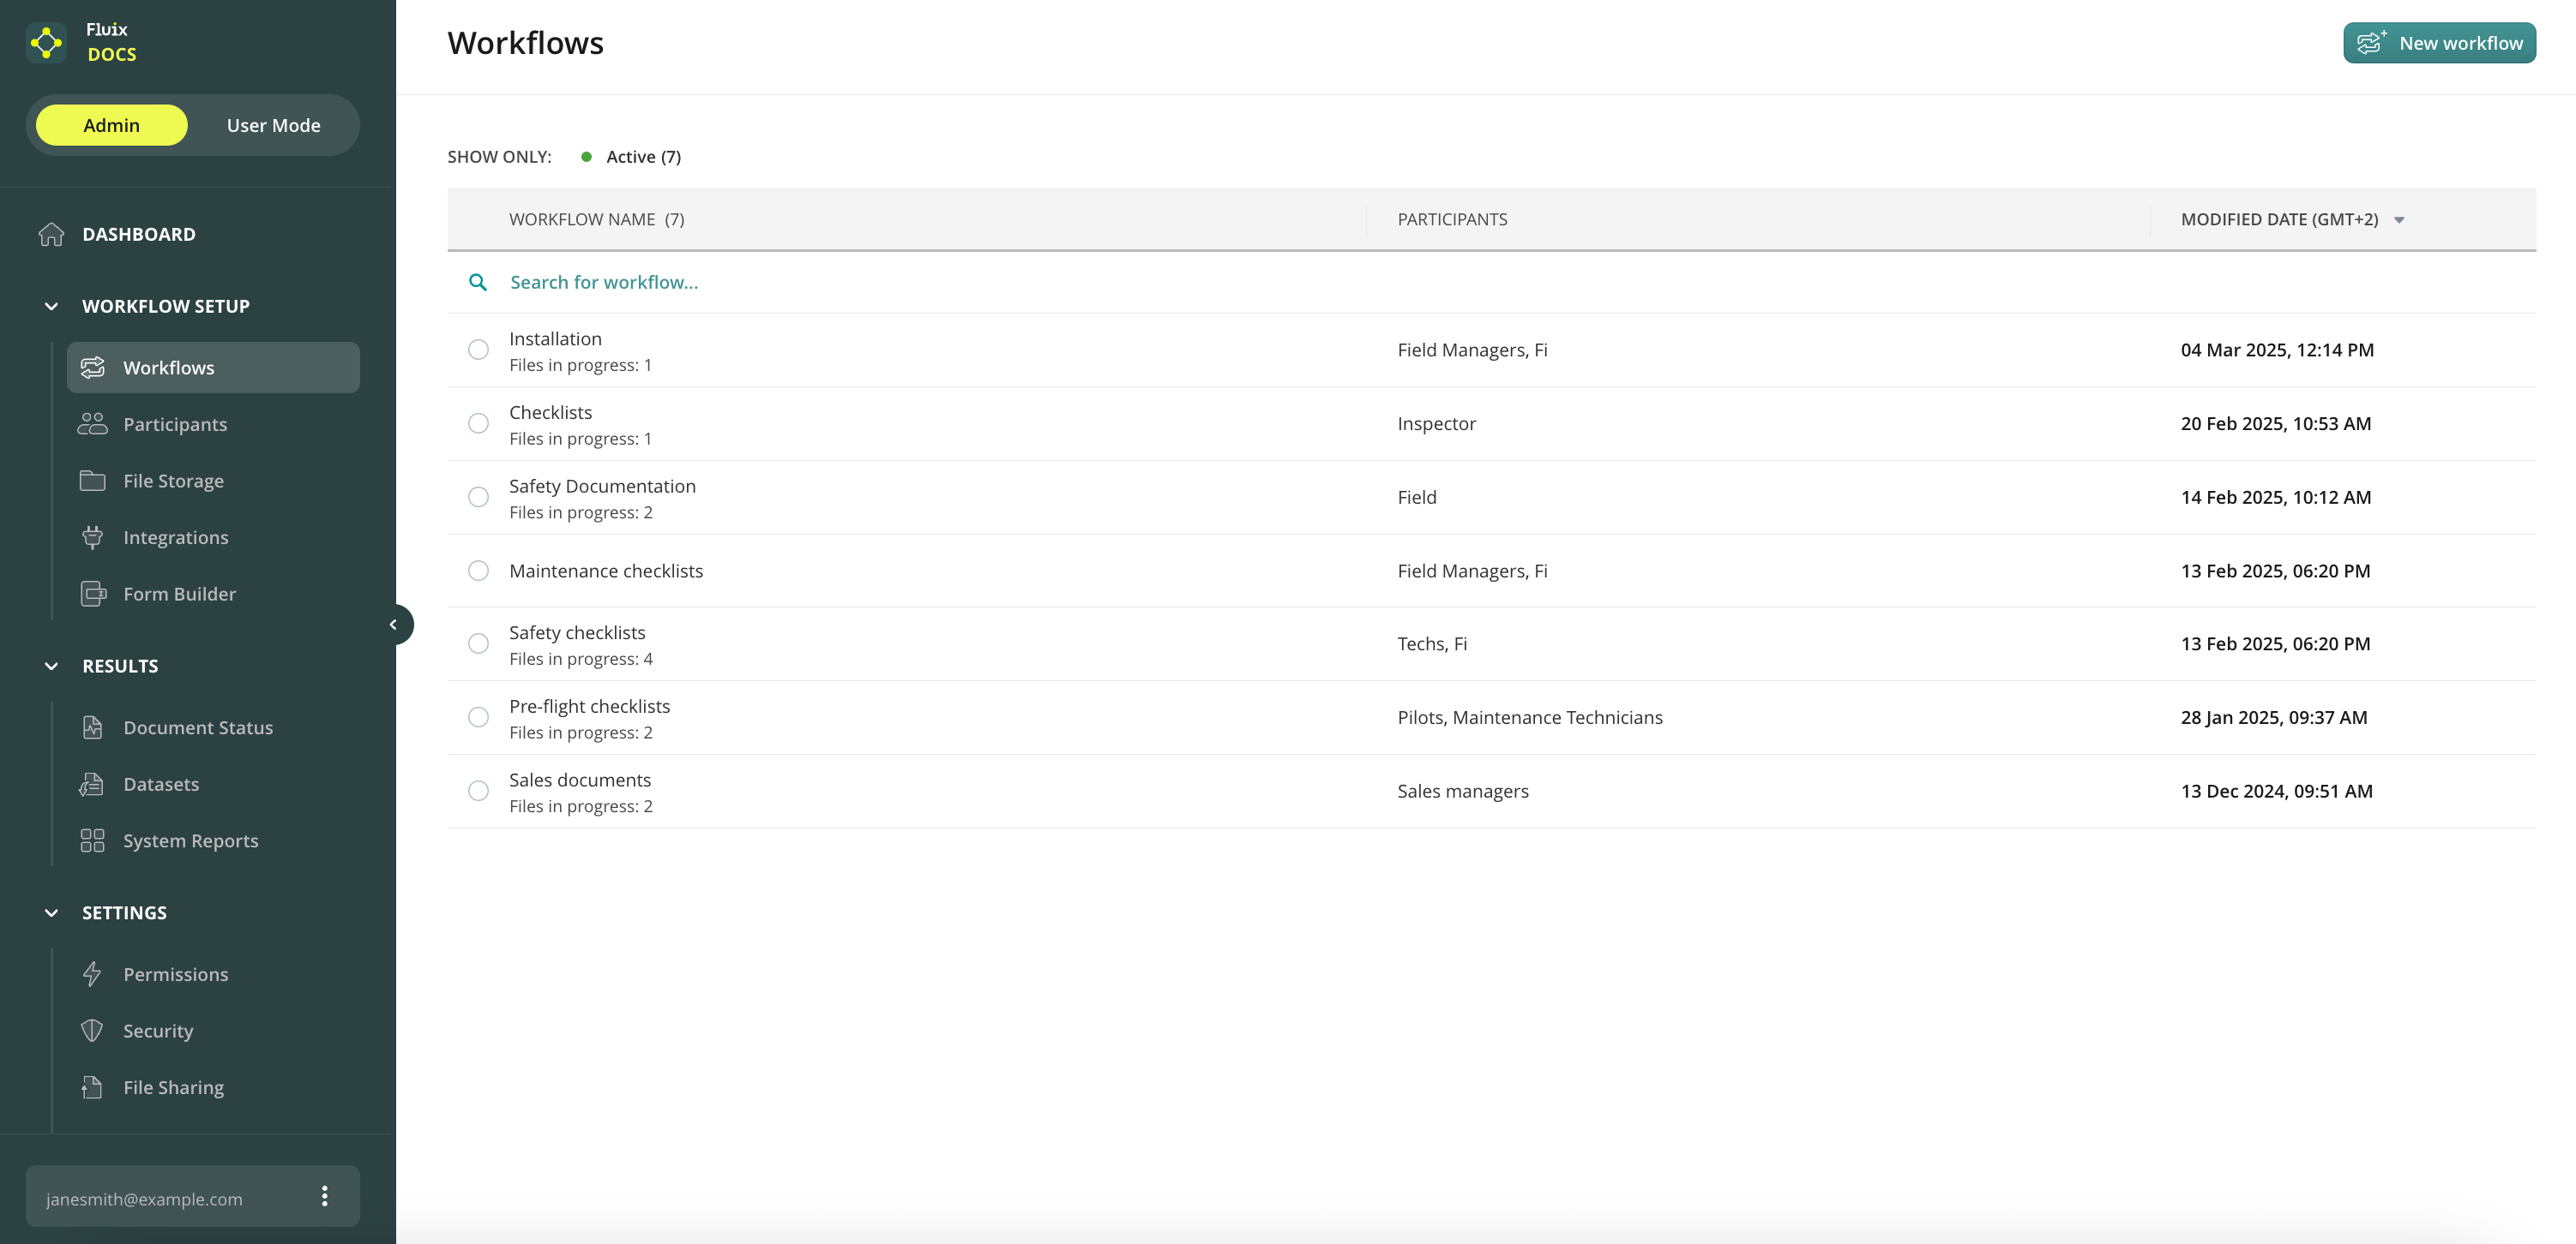Click the search magnifier icon

tap(478, 283)
